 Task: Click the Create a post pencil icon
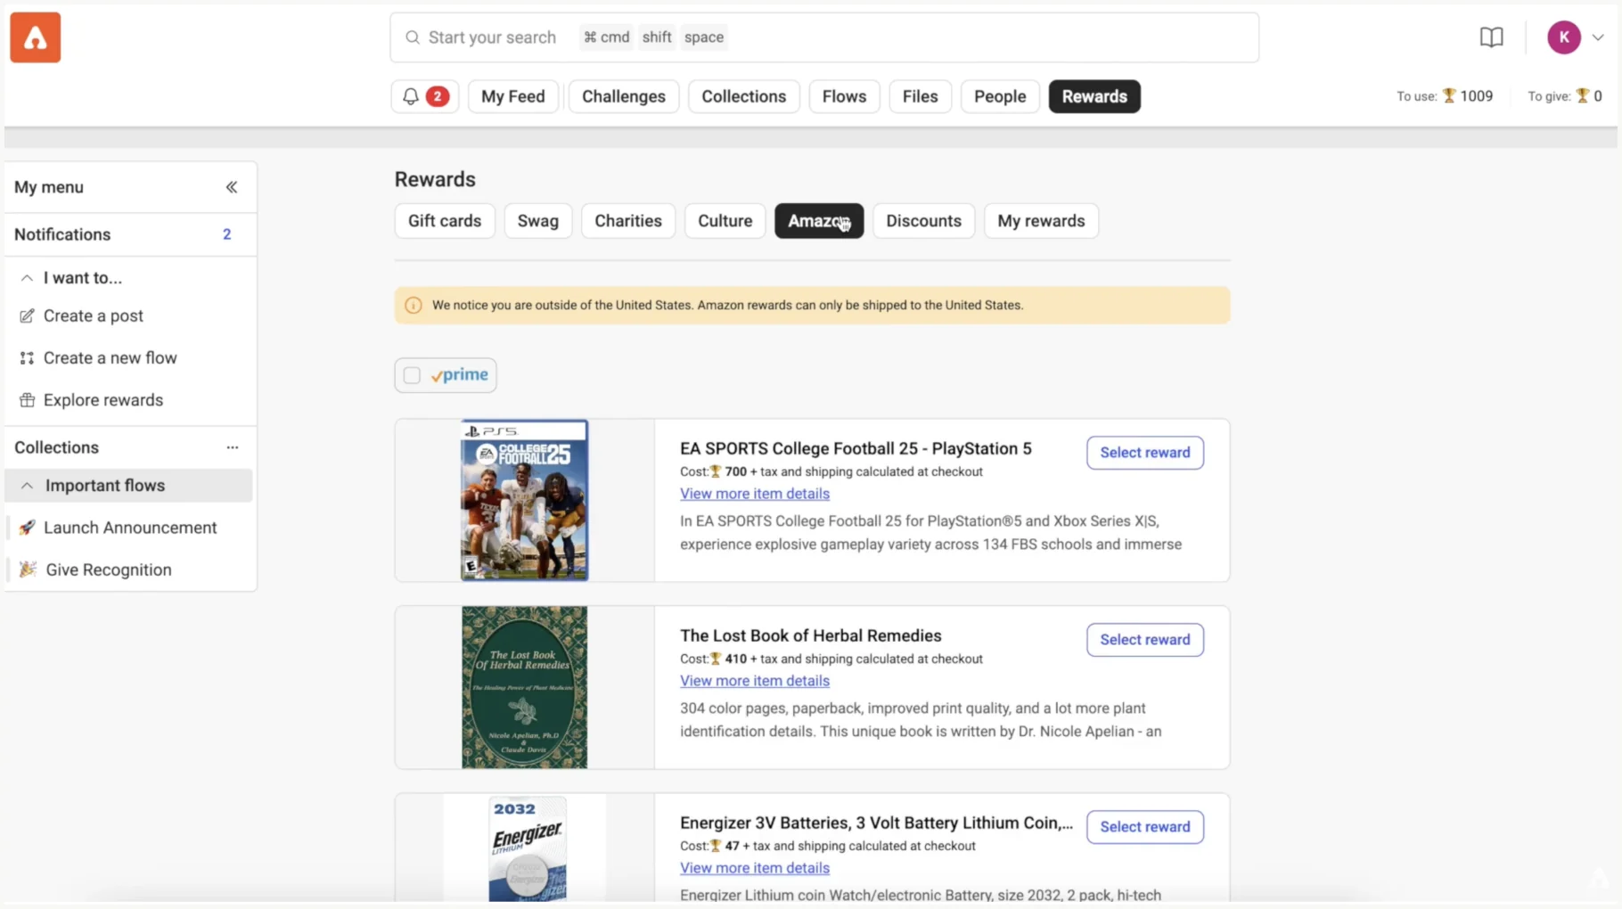[27, 316]
